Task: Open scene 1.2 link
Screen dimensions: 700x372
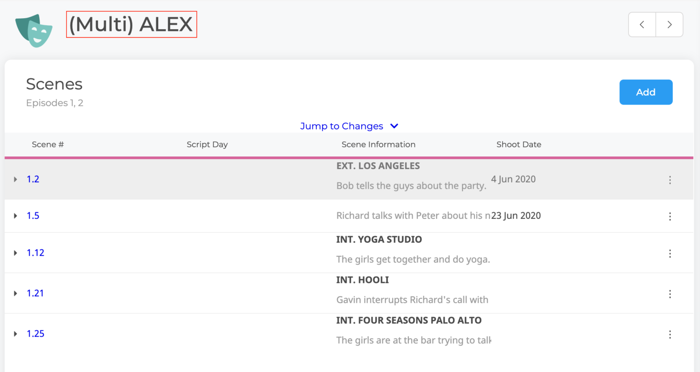Action: (x=33, y=179)
